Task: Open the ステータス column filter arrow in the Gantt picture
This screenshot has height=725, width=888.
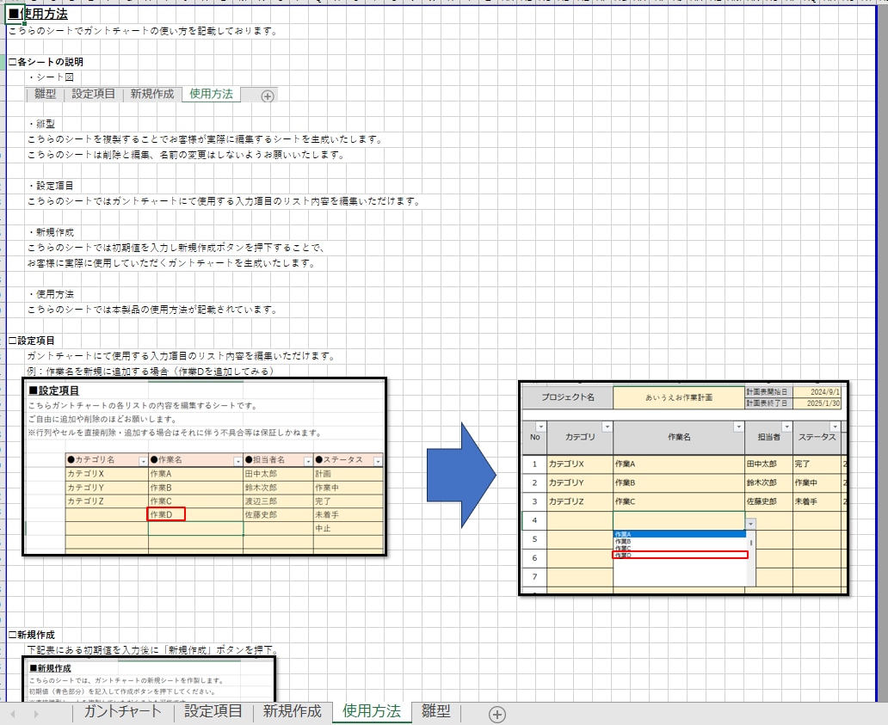Action: [835, 427]
